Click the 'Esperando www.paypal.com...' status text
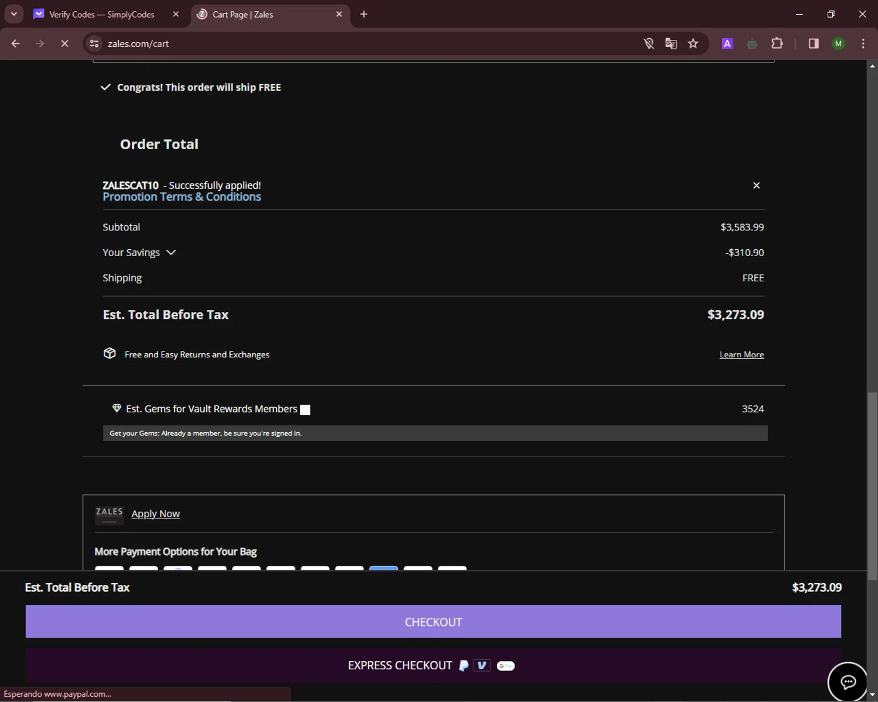Screen dimensions: 878x702 [57, 694]
